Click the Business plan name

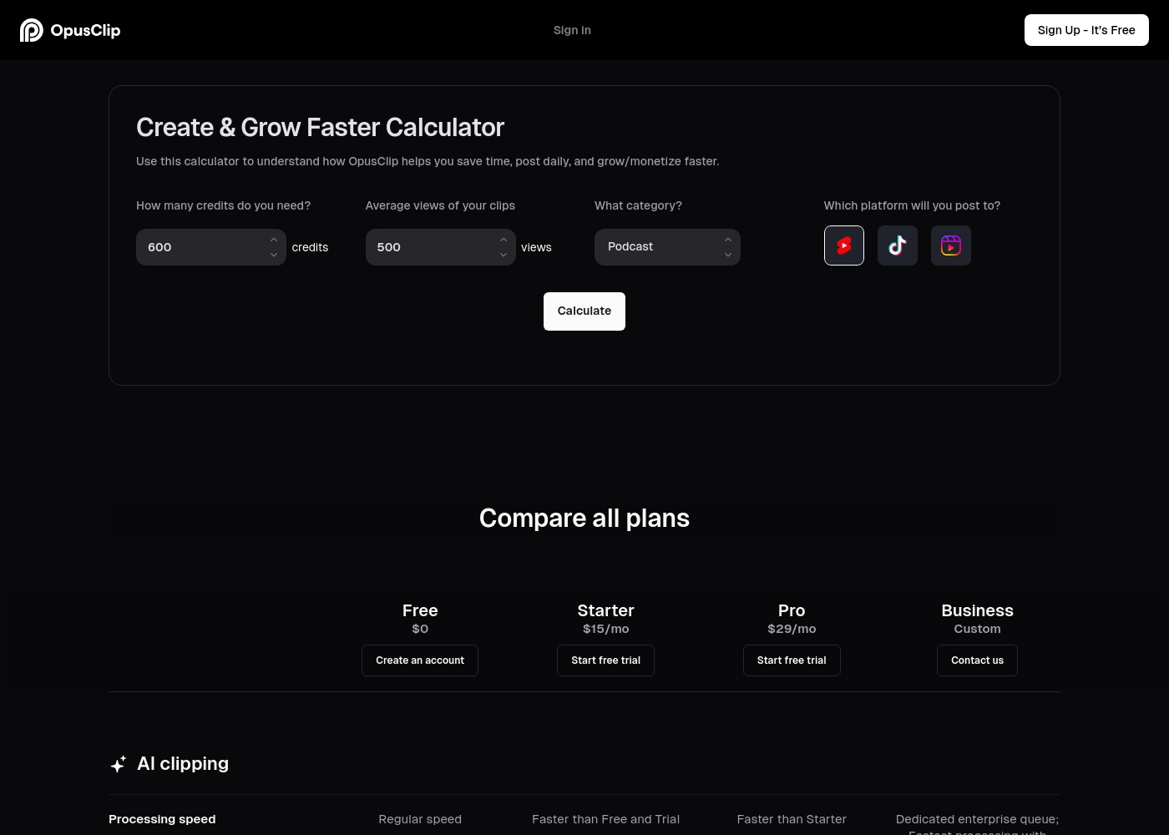[977, 610]
